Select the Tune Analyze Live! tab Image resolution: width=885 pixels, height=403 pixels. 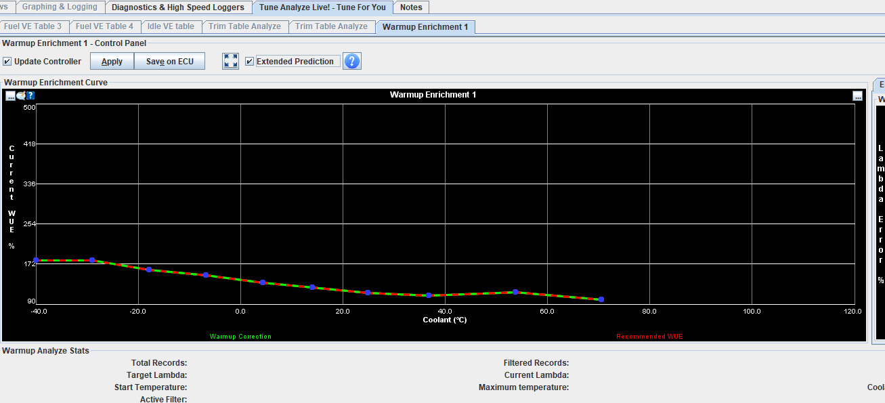tap(322, 7)
